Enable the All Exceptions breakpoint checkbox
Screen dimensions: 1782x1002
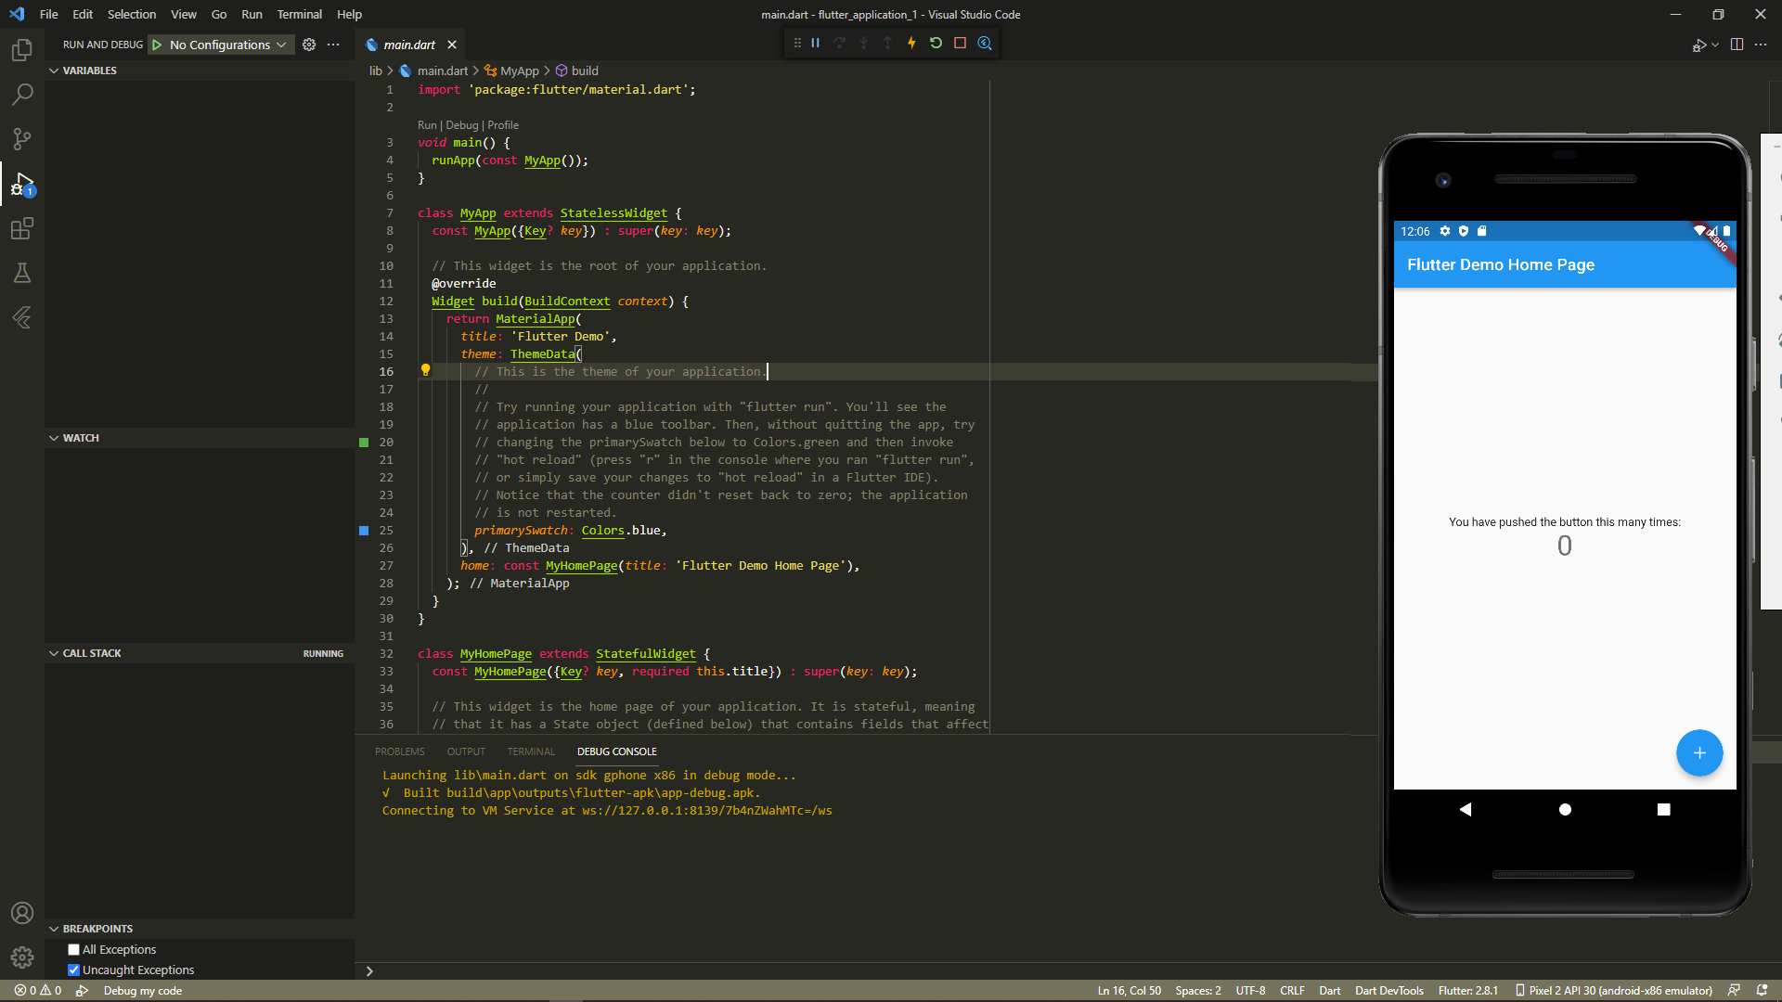tap(74, 949)
